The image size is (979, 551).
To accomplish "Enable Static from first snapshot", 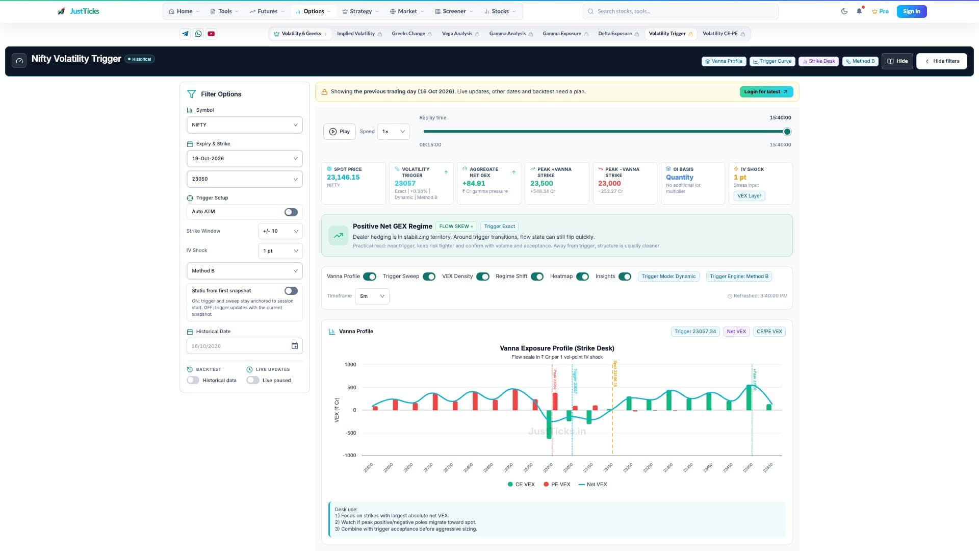I will (x=291, y=291).
